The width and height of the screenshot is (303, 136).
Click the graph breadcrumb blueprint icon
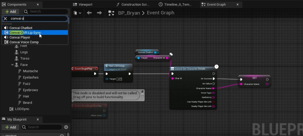[x=111, y=13]
